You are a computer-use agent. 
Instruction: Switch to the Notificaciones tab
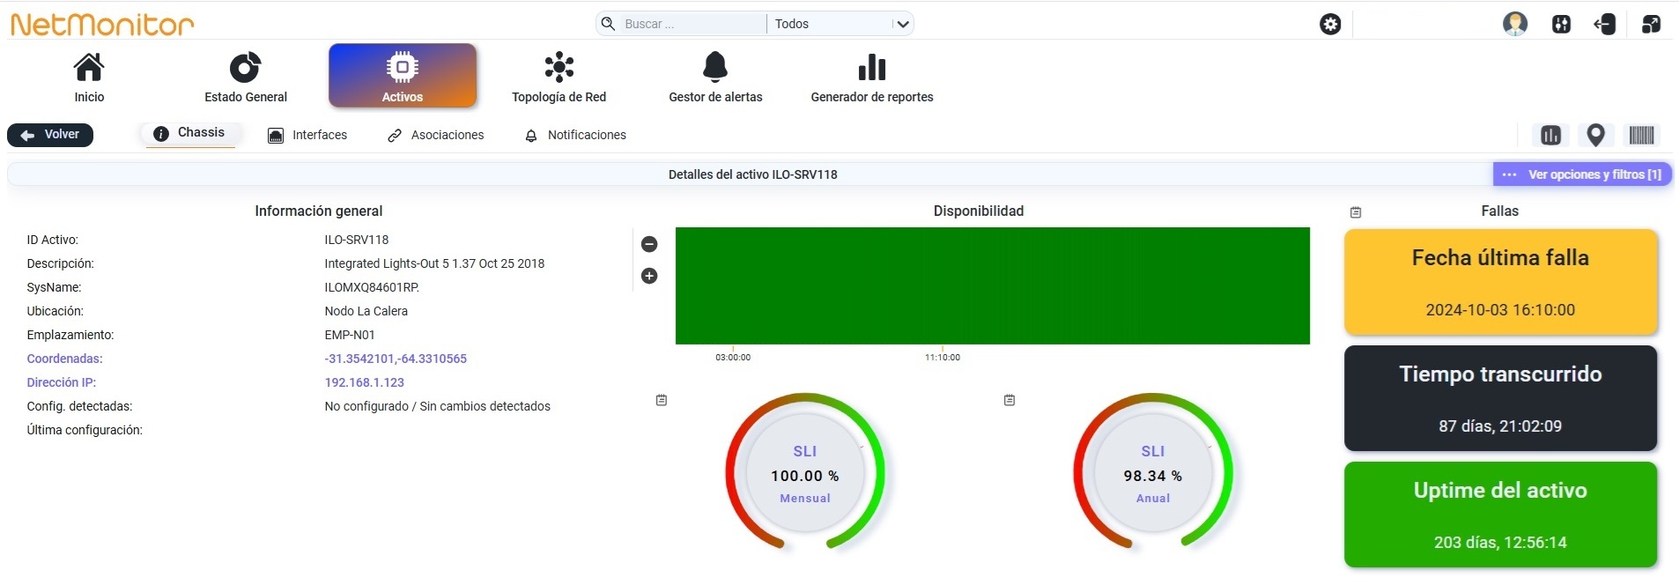575,135
